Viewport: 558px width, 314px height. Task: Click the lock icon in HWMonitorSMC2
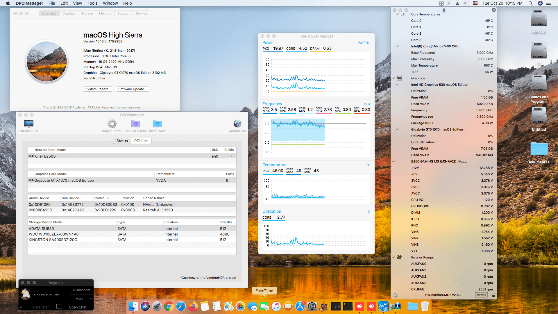pos(493,295)
